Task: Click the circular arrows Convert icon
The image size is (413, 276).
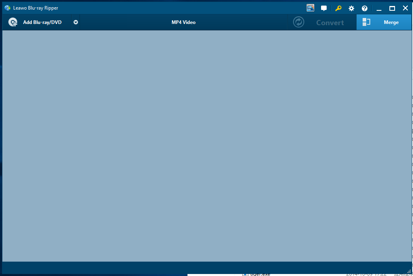Action: point(299,22)
